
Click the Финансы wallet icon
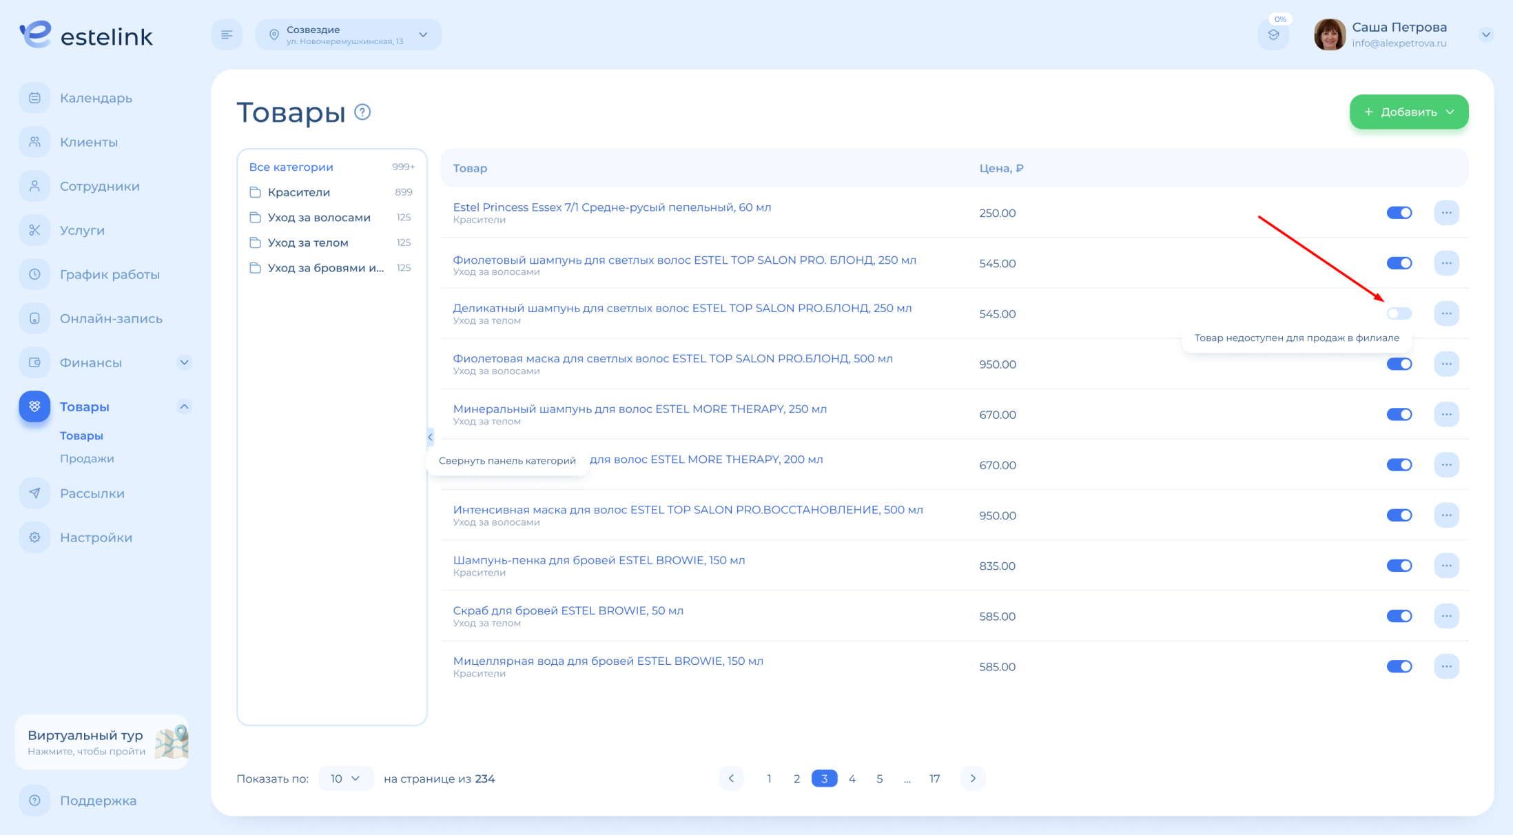34,362
